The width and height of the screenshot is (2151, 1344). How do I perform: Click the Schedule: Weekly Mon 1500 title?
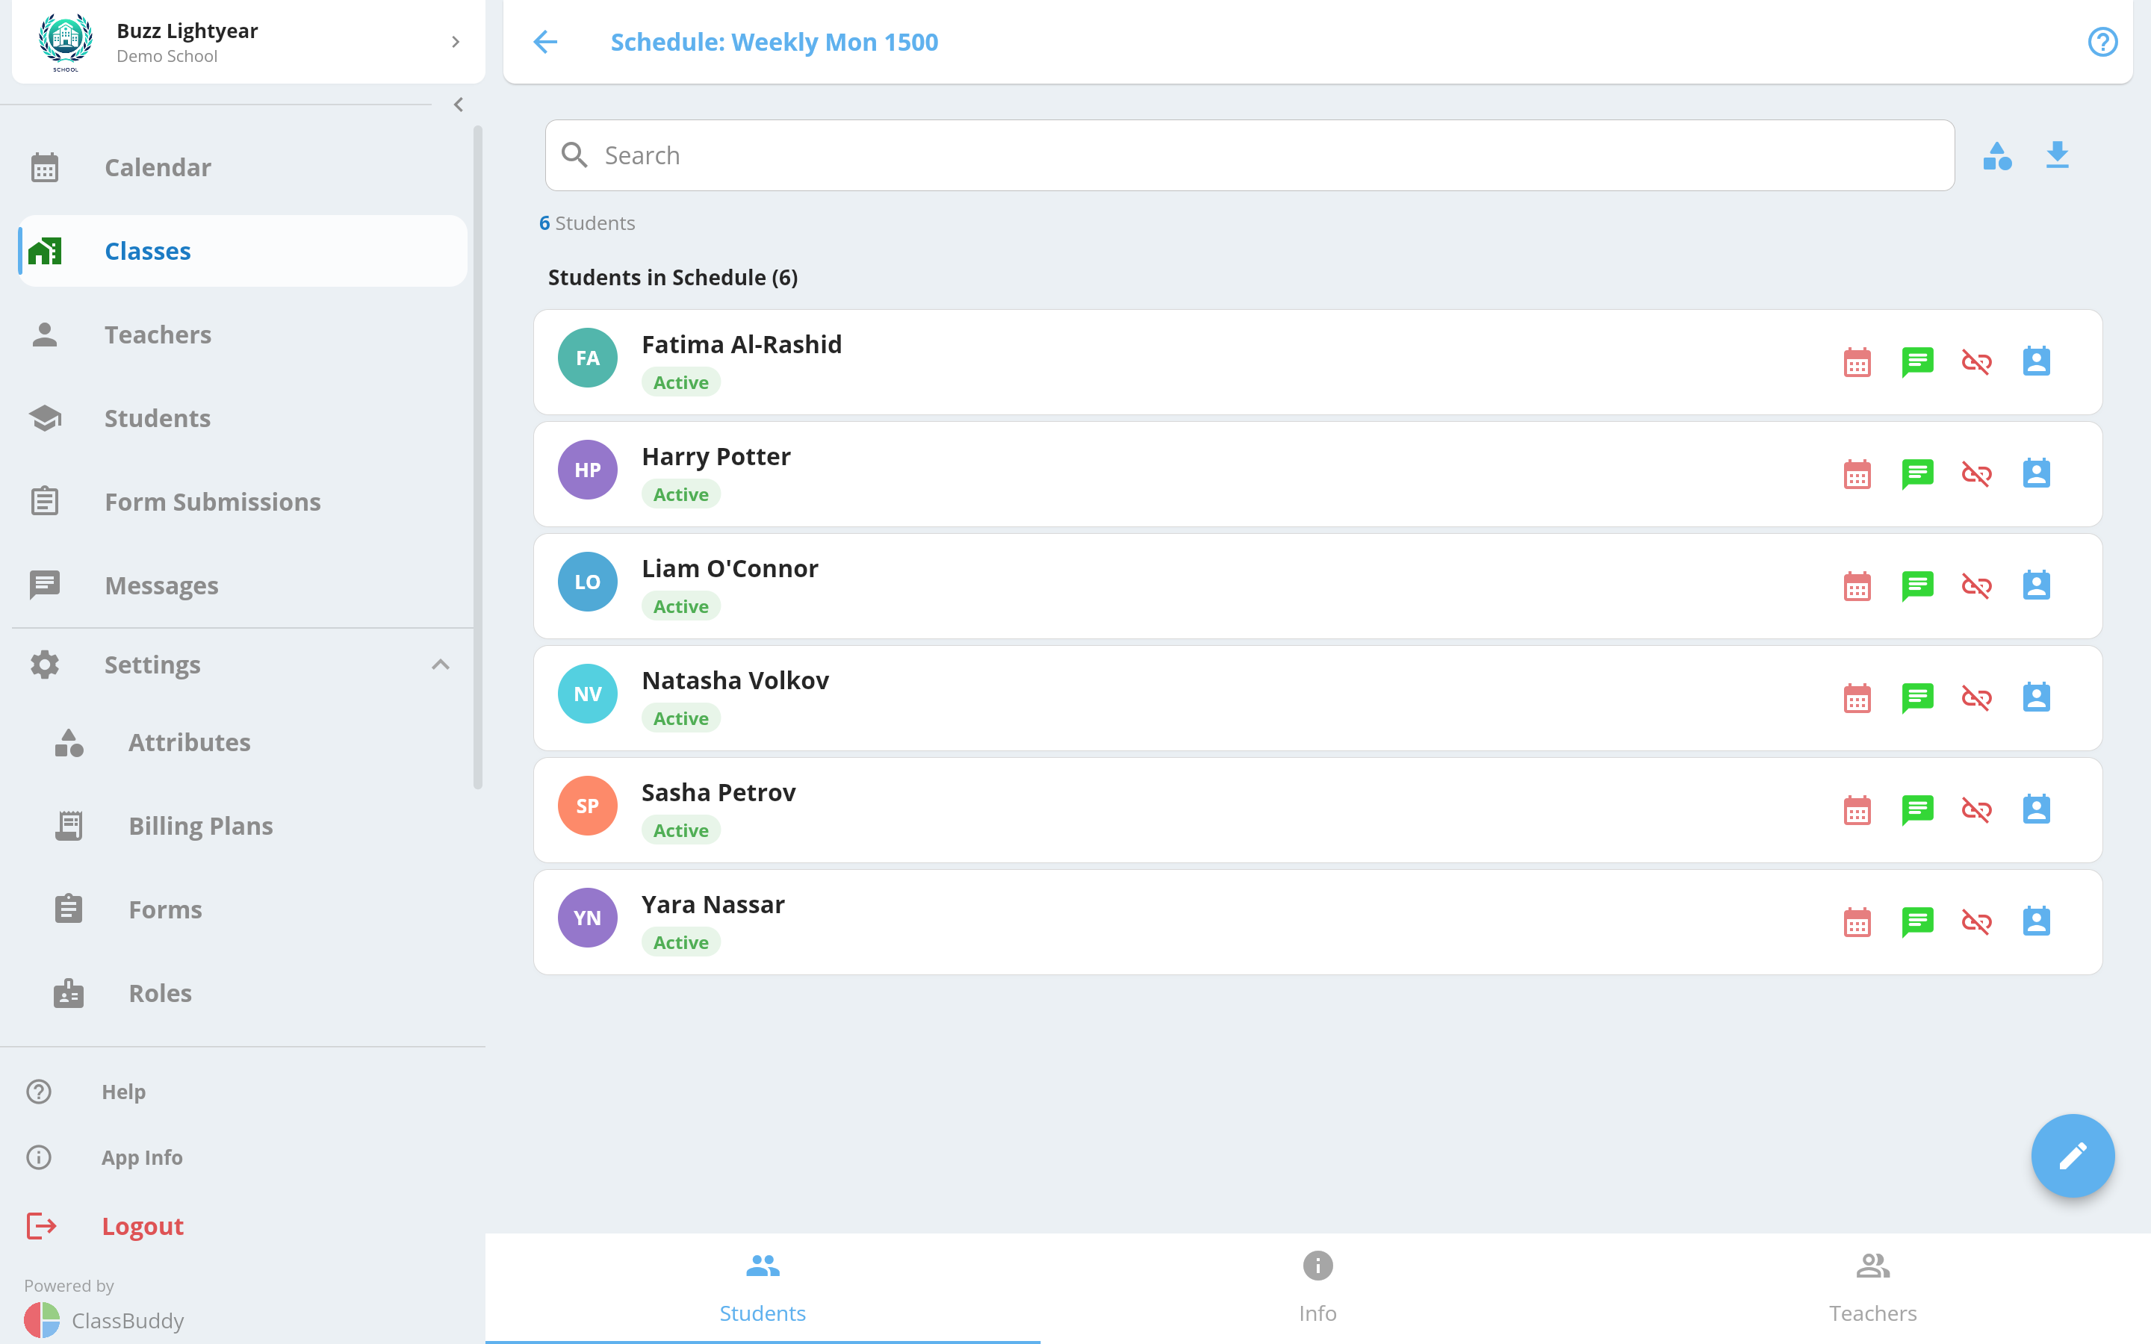pyautogui.click(x=775, y=42)
